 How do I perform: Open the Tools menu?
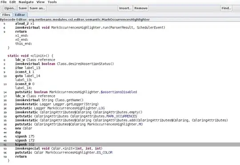[x=52, y=2]
